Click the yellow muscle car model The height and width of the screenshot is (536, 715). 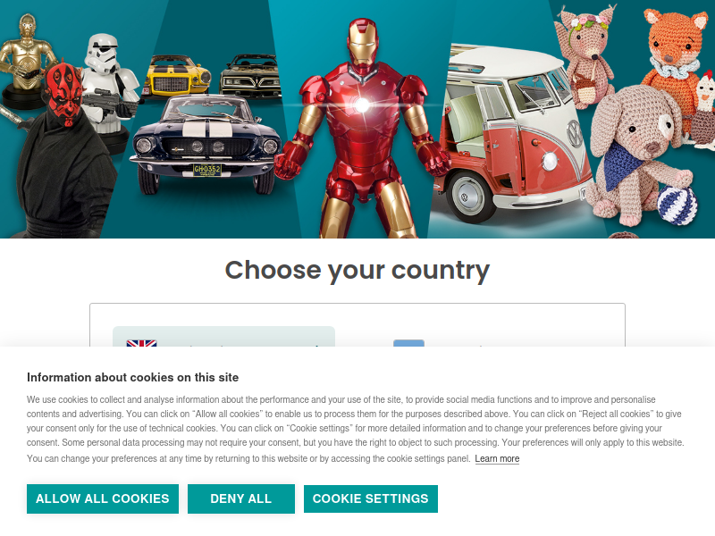click(x=177, y=76)
